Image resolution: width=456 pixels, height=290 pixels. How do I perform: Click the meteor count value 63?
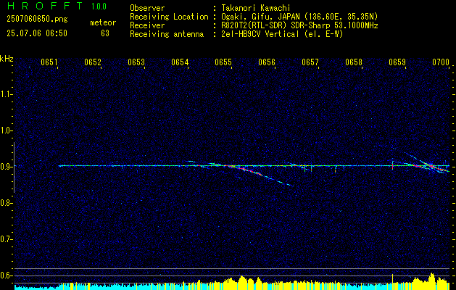[x=105, y=33]
